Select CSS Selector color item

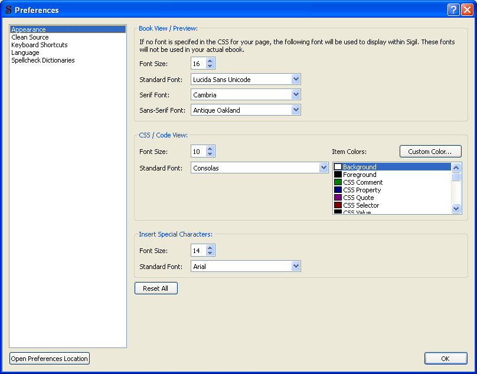[x=361, y=205]
